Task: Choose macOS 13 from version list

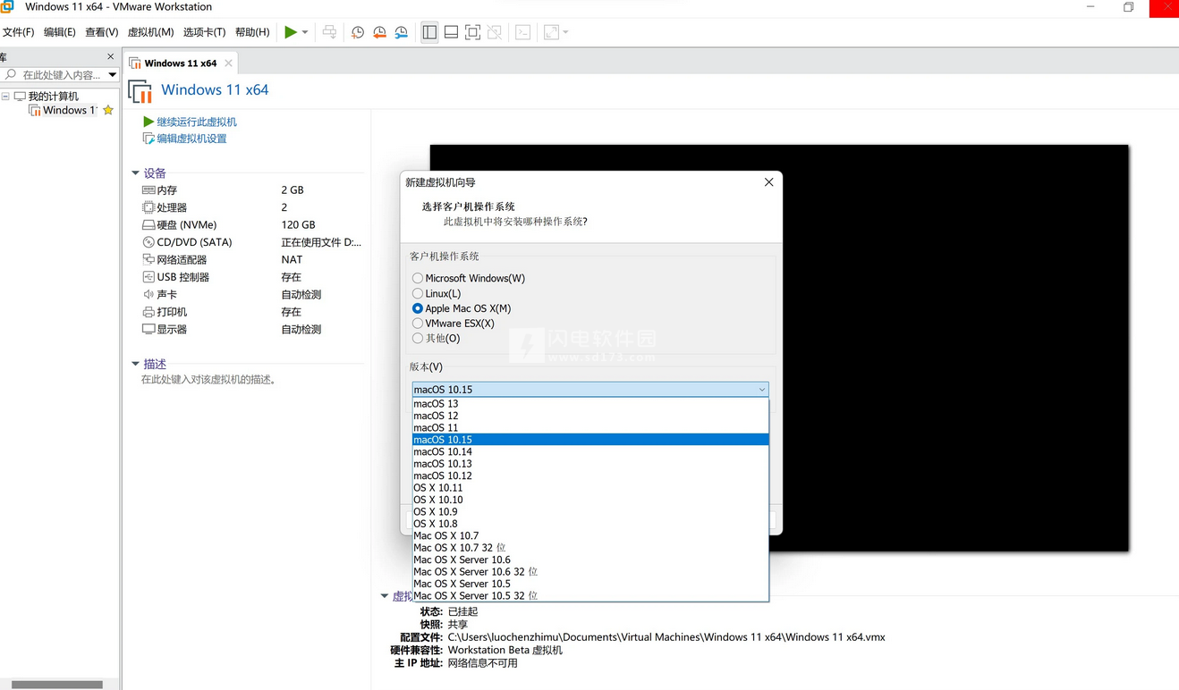Action: click(590, 404)
